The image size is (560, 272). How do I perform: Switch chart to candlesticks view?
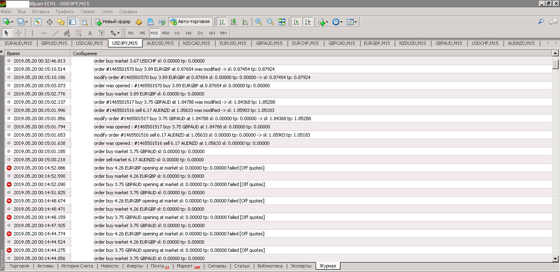click(x=233, y=21)
